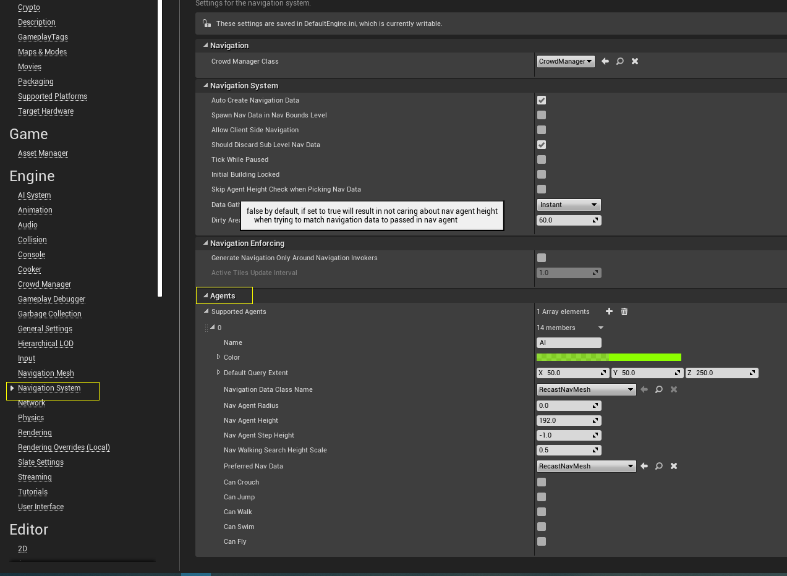The height and width of the screenshot is (576, 787).
Task: Enable Generate Navigation Only Around Navigation Invokers
Action: [541, 258]
